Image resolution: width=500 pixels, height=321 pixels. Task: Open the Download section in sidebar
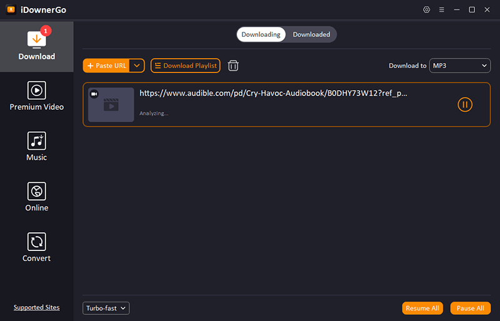click(x=36, y=46)
